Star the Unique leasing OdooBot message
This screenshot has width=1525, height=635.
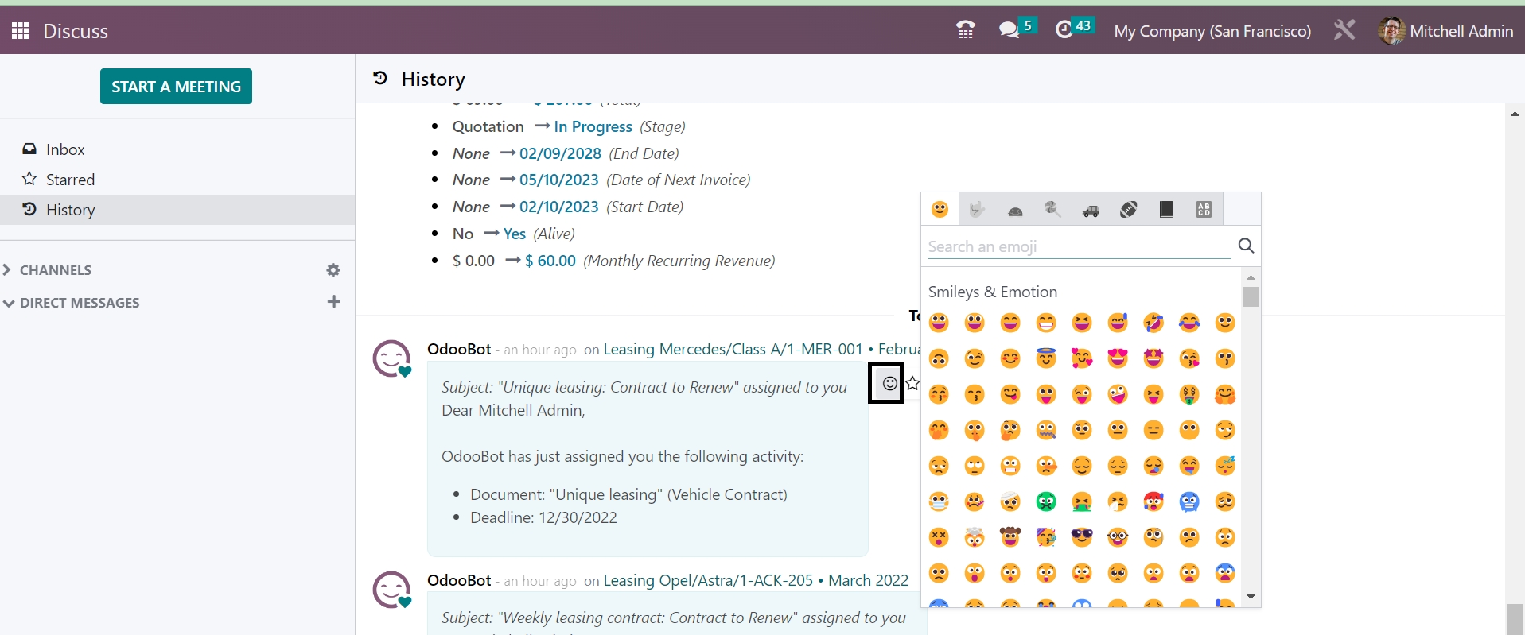[x=913, y=384]
